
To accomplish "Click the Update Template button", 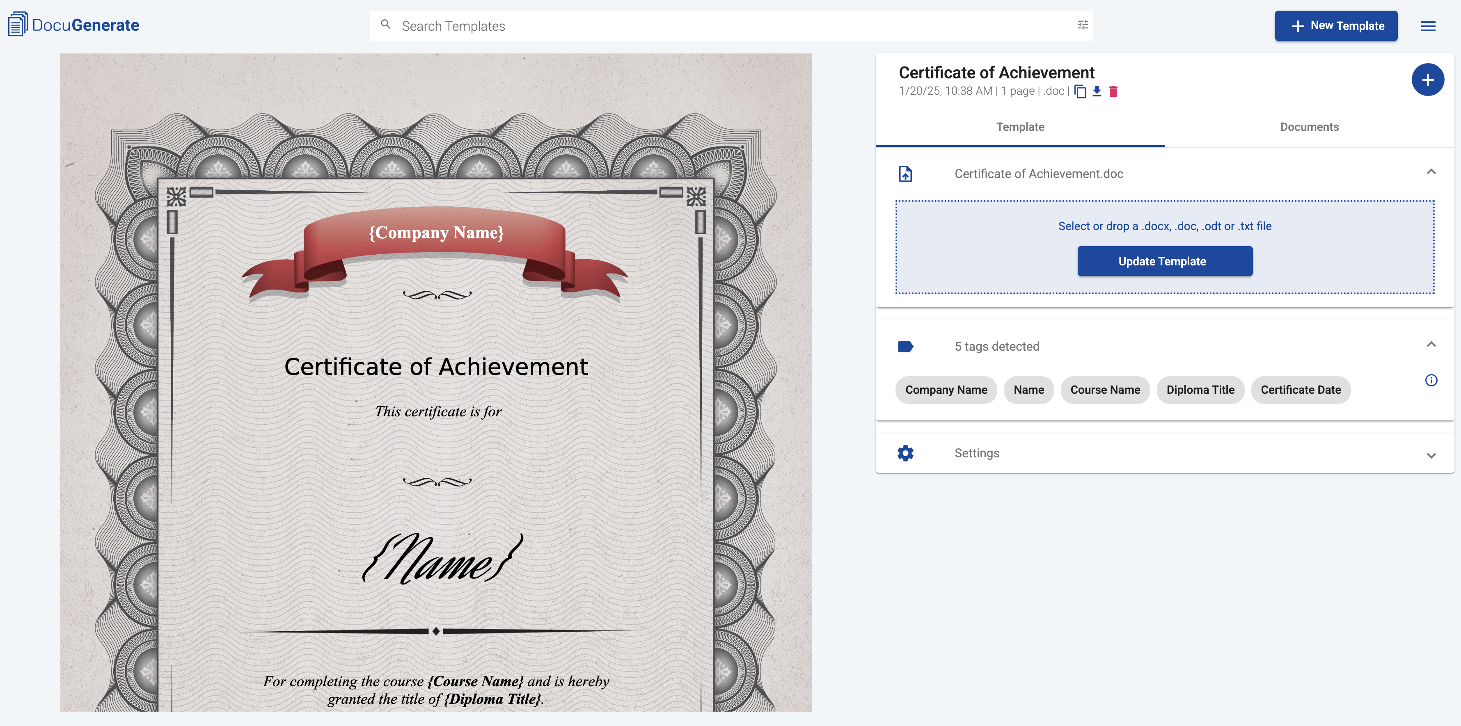I will tap(1164, 261).
